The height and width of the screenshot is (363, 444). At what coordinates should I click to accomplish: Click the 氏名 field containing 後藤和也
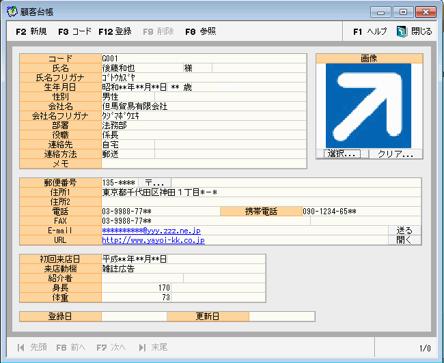coord(141,68)
